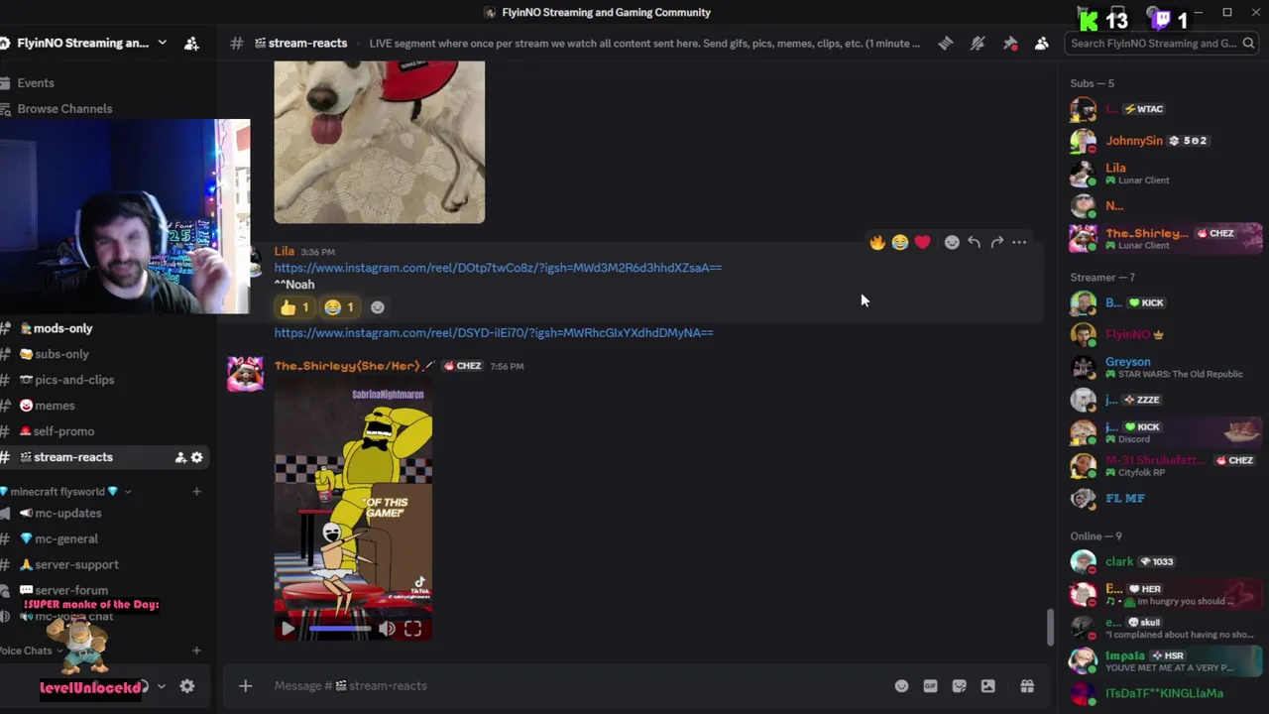This screenshot has width=1269, height=714.
Task: Click The_Shirleyy username above video post
Action: [347, 366]
